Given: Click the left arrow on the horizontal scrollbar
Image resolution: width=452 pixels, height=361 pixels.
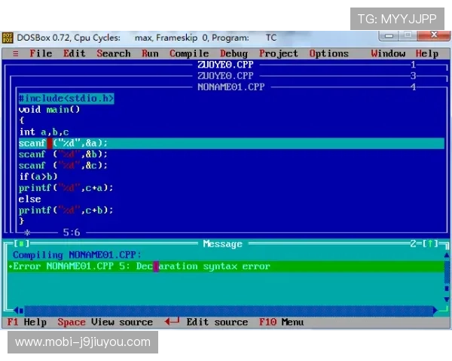Looking at the screenshot, I should click(20, 310).
